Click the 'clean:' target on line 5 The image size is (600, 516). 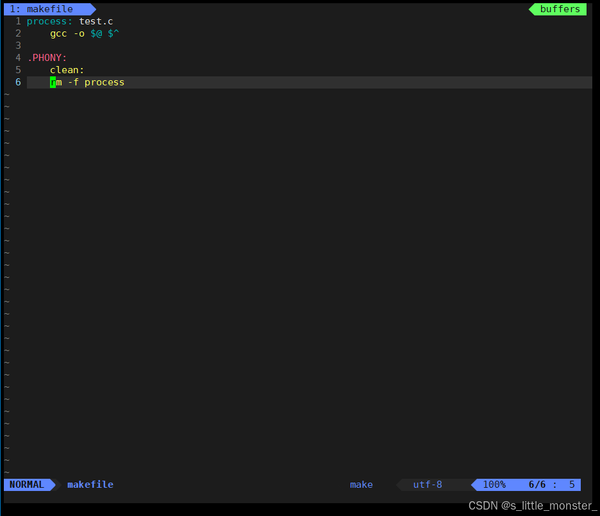(x=67, y=70)
